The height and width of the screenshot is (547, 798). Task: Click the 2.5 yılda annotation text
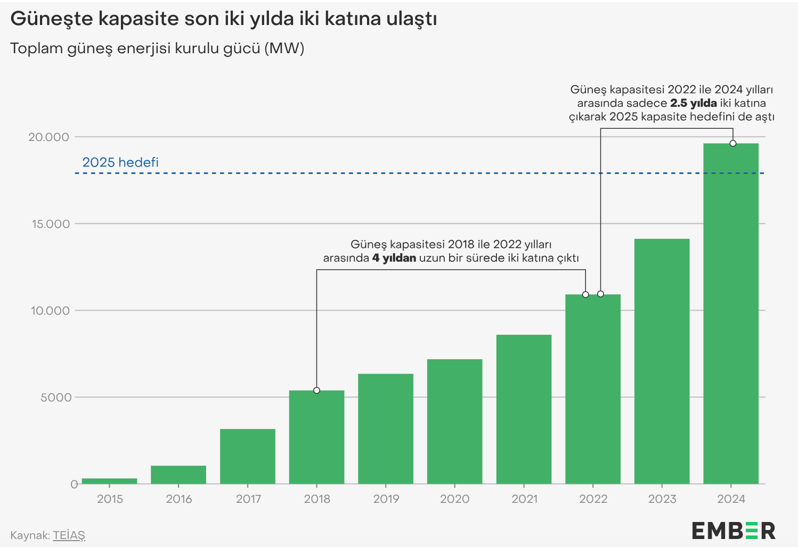coord(693,103)
